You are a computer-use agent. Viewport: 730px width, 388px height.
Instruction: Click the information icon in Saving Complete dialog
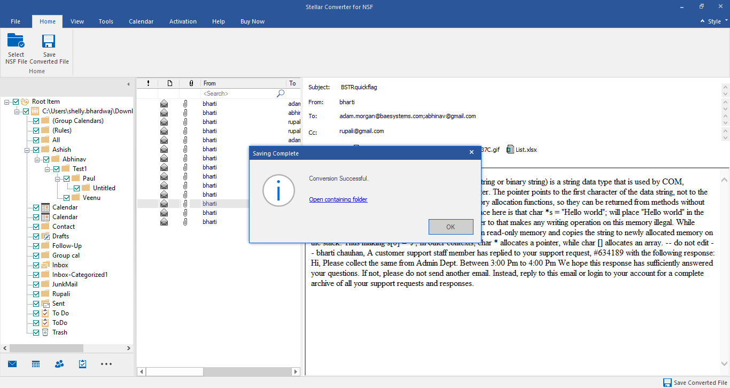[278, 190]
